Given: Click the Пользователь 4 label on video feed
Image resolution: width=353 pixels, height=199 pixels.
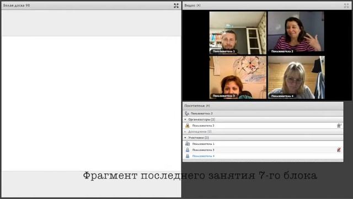Looking at the screenshot, I should click(x=282, y=96).
